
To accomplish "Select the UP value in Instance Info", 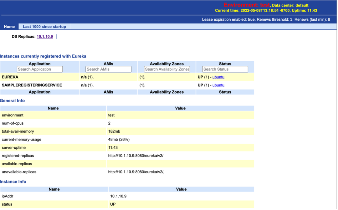I will point(113,204).
